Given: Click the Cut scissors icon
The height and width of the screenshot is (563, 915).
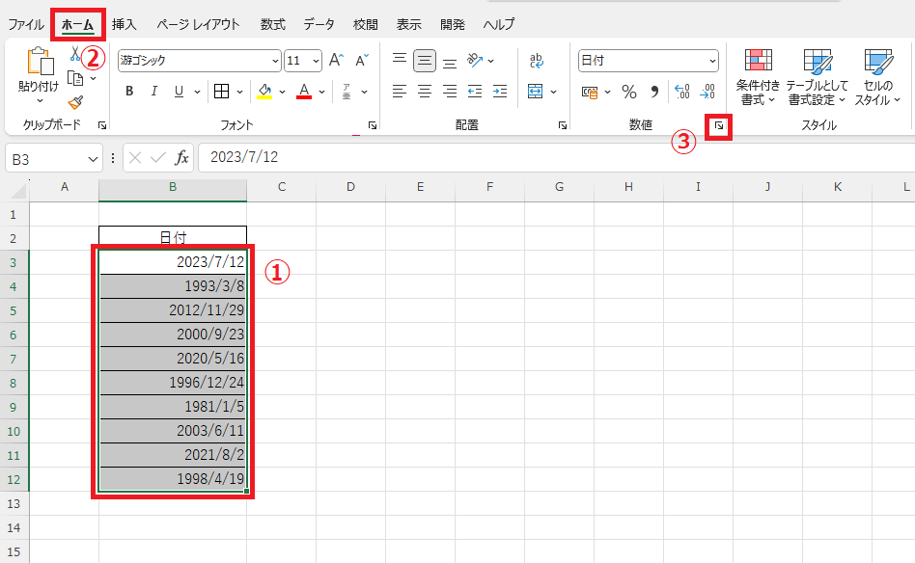Looking at the screenshot, I should [x=74, y=54].
